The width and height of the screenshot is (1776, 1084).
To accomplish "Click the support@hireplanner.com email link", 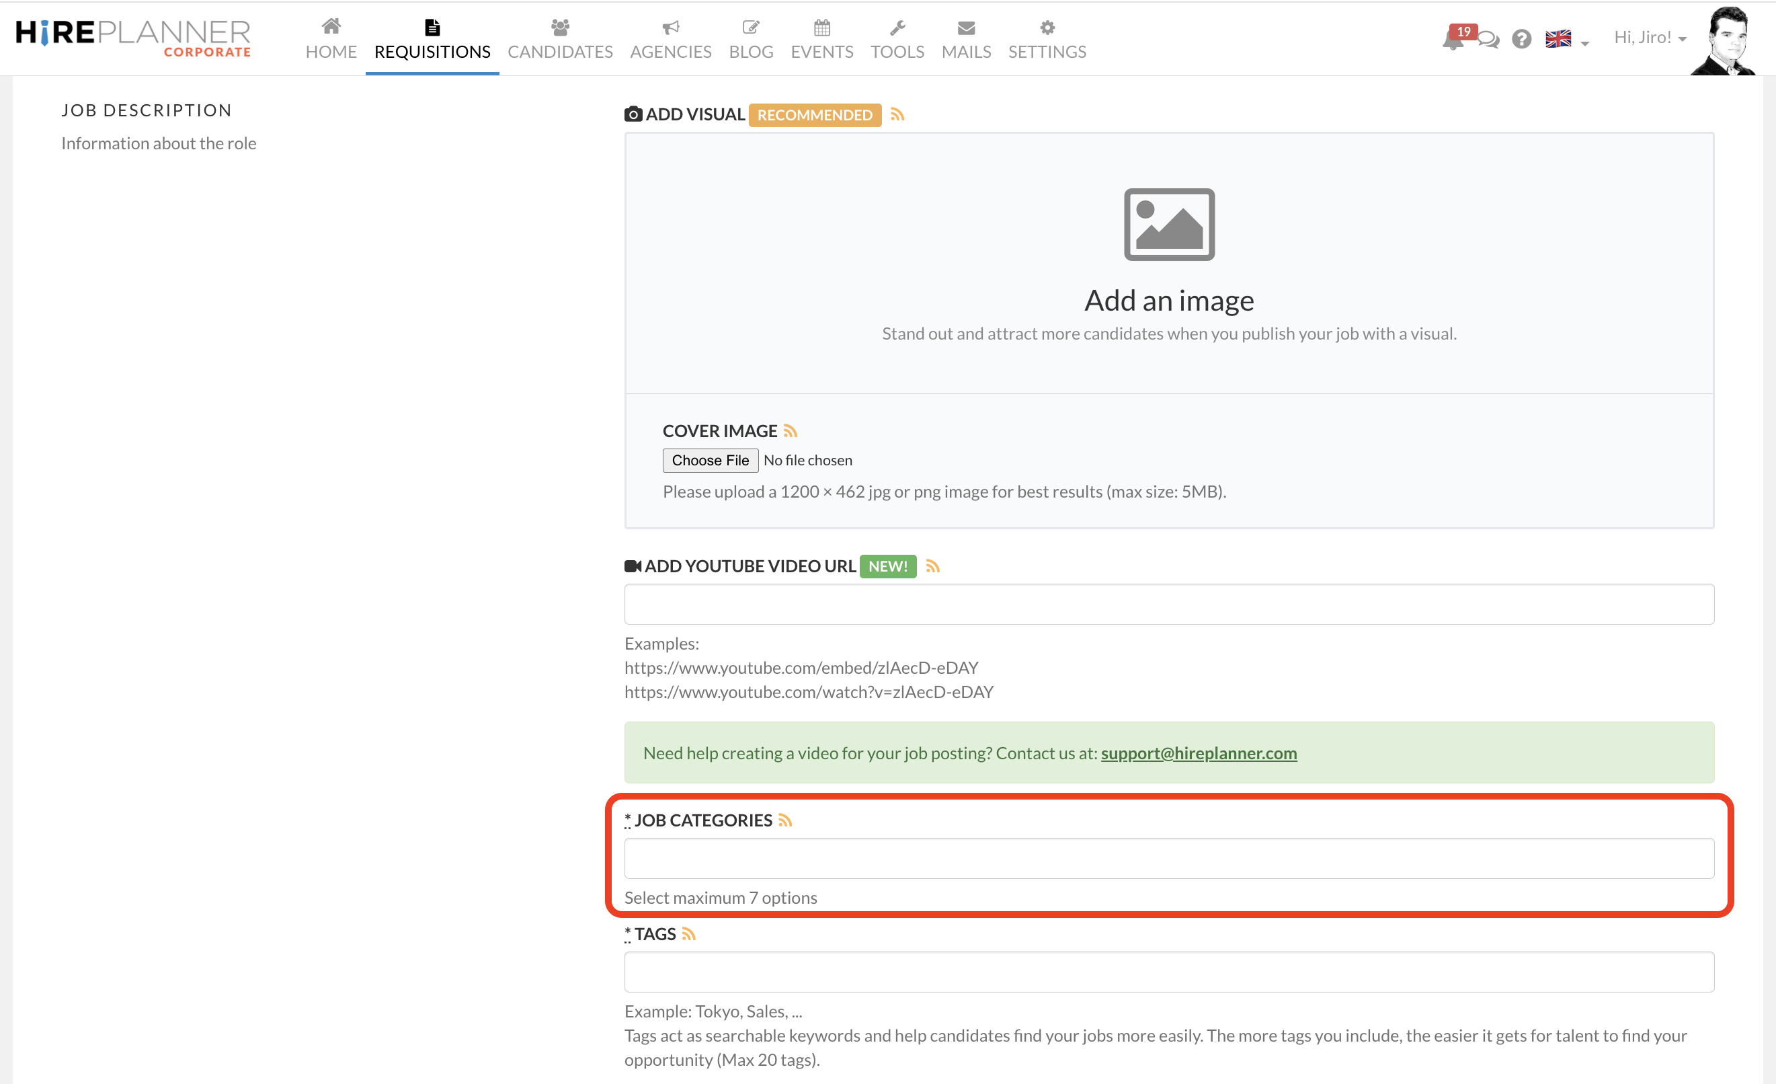I will [1199, 753].
